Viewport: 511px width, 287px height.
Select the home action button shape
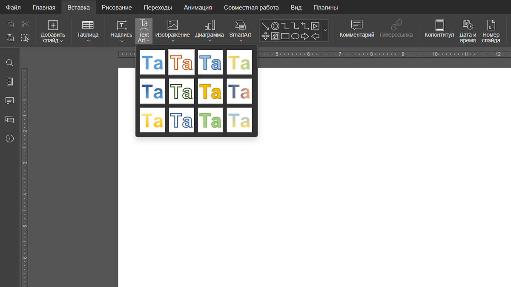(275, 36)
